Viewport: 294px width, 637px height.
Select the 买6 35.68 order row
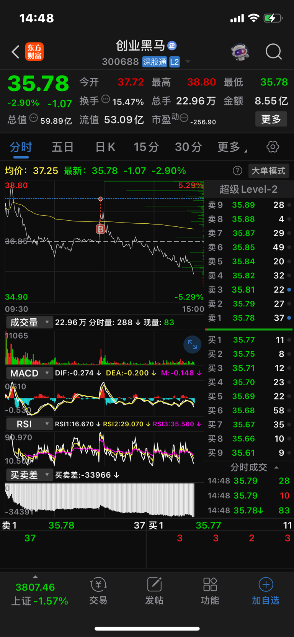[249, 410]
